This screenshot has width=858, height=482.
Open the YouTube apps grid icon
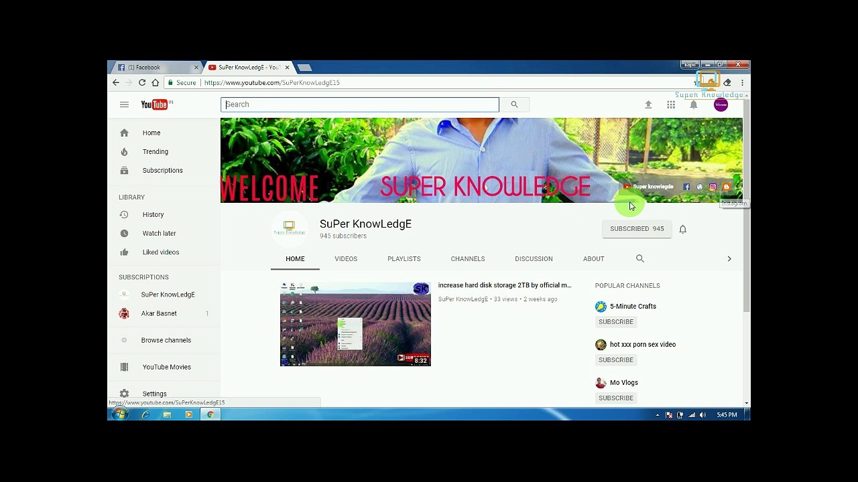pyautogui.click(x=671, y=104)
